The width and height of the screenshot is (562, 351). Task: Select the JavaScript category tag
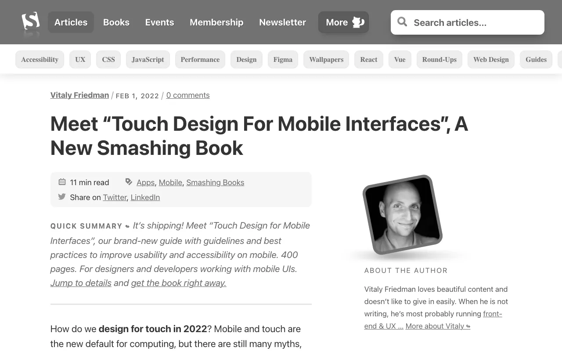148,60
